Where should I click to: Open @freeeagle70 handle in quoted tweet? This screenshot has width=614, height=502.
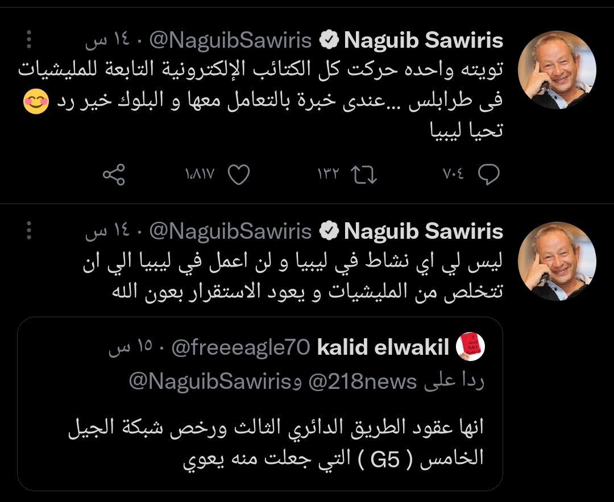click(x=240, y=347)
